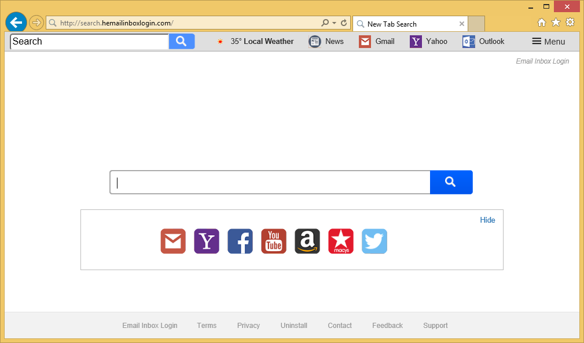Image resolution: width=584 pixels, height=343 pixels.
Task: Open the Outlook toolbar link
Action: click(491, 41)
